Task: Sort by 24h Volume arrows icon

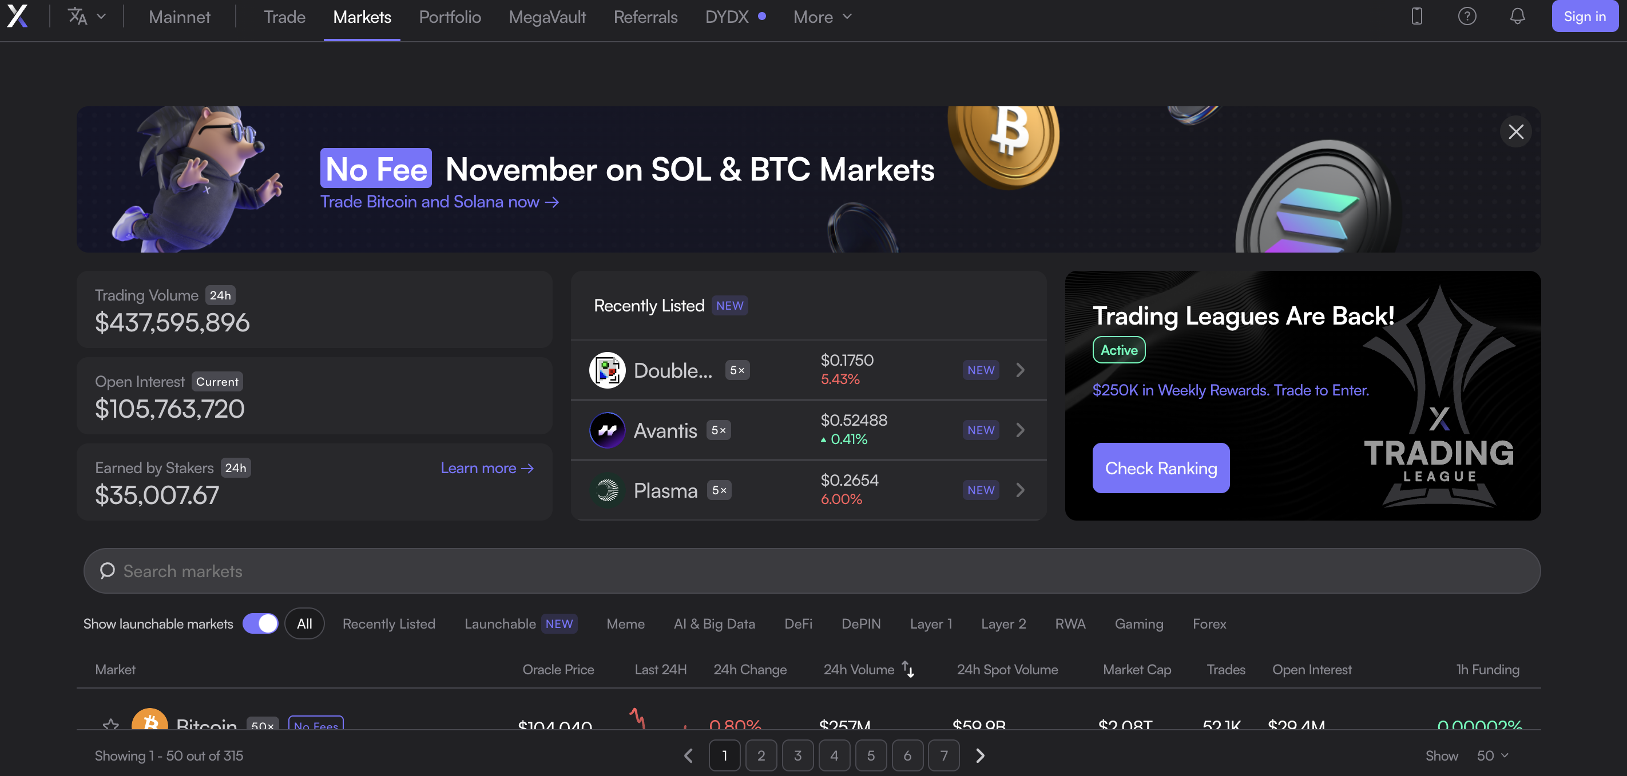Action: tap(908, 669)
